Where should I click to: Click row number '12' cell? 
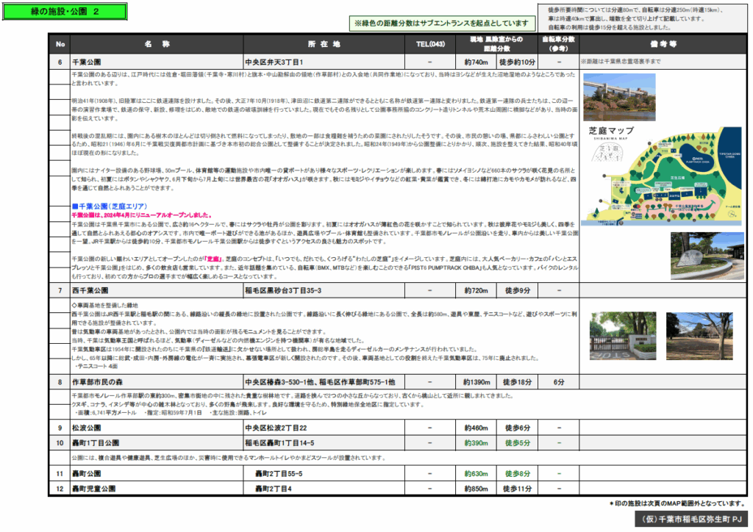[x=60, y=489]
